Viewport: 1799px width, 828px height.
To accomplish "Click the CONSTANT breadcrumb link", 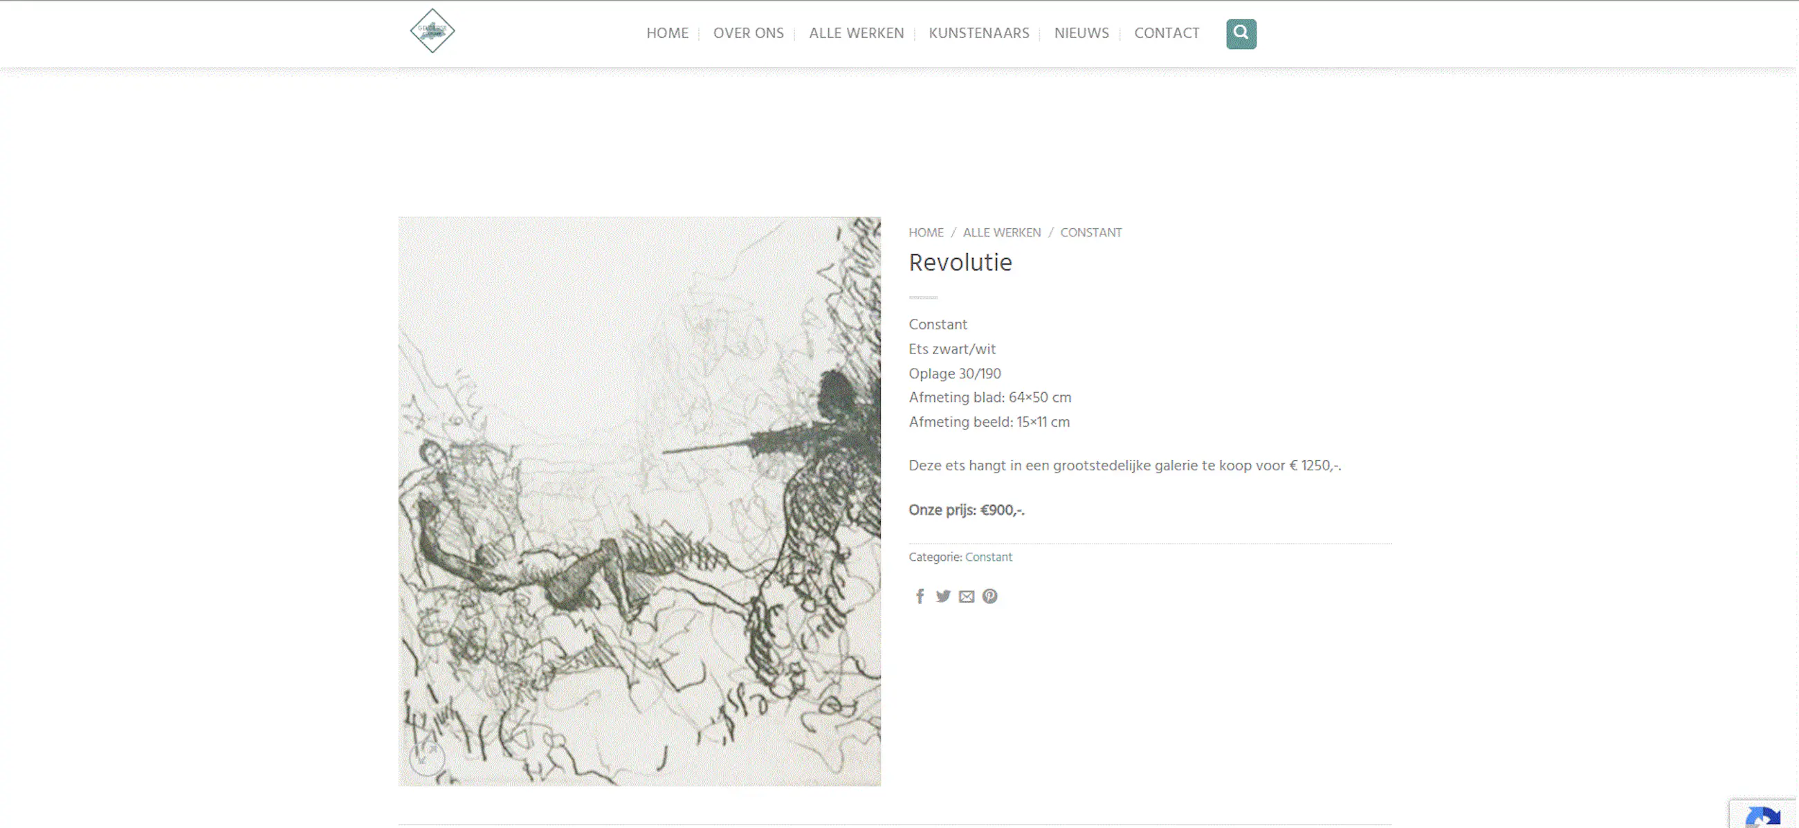I will pyautogui.click(x=1091, y=232).
